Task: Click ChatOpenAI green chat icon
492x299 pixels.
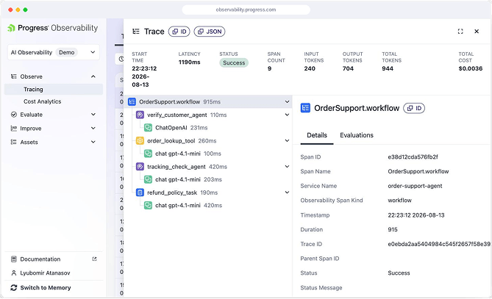Action: (x=148, y=128)
